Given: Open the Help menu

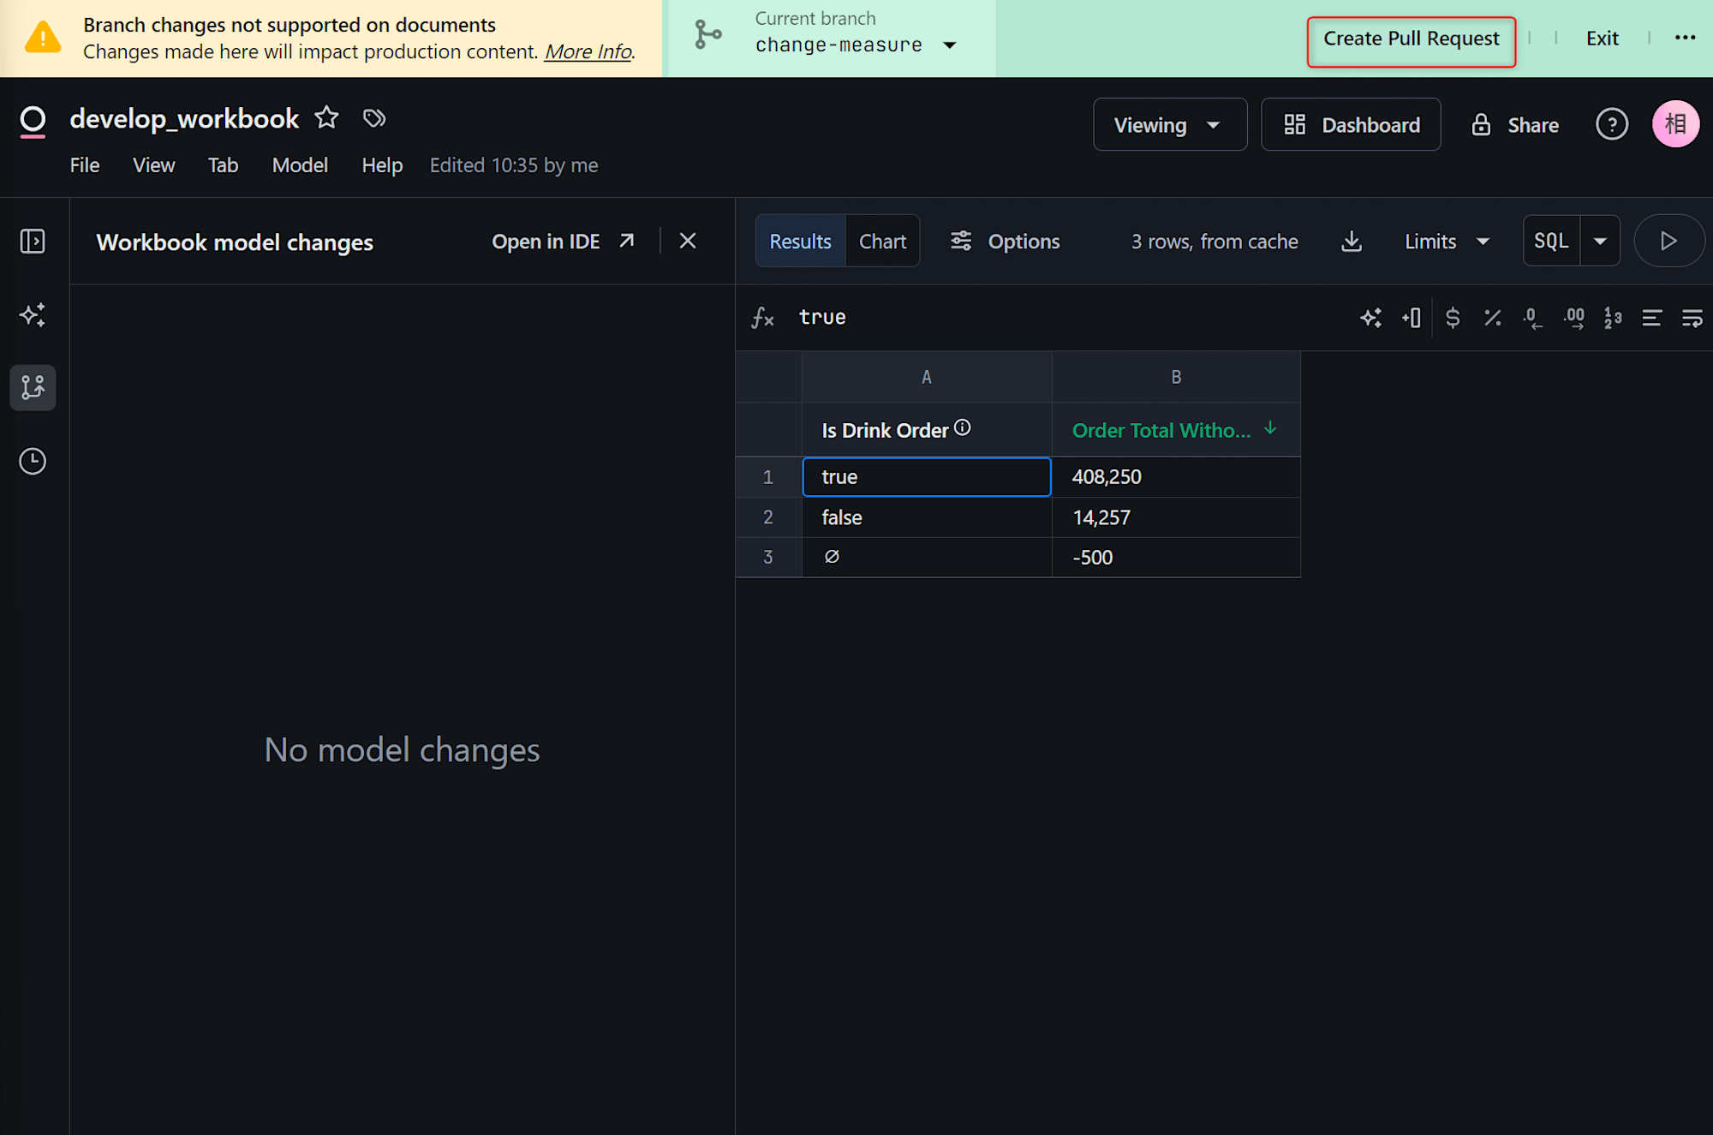Looking at the screenshot, I should click(382, 164).
